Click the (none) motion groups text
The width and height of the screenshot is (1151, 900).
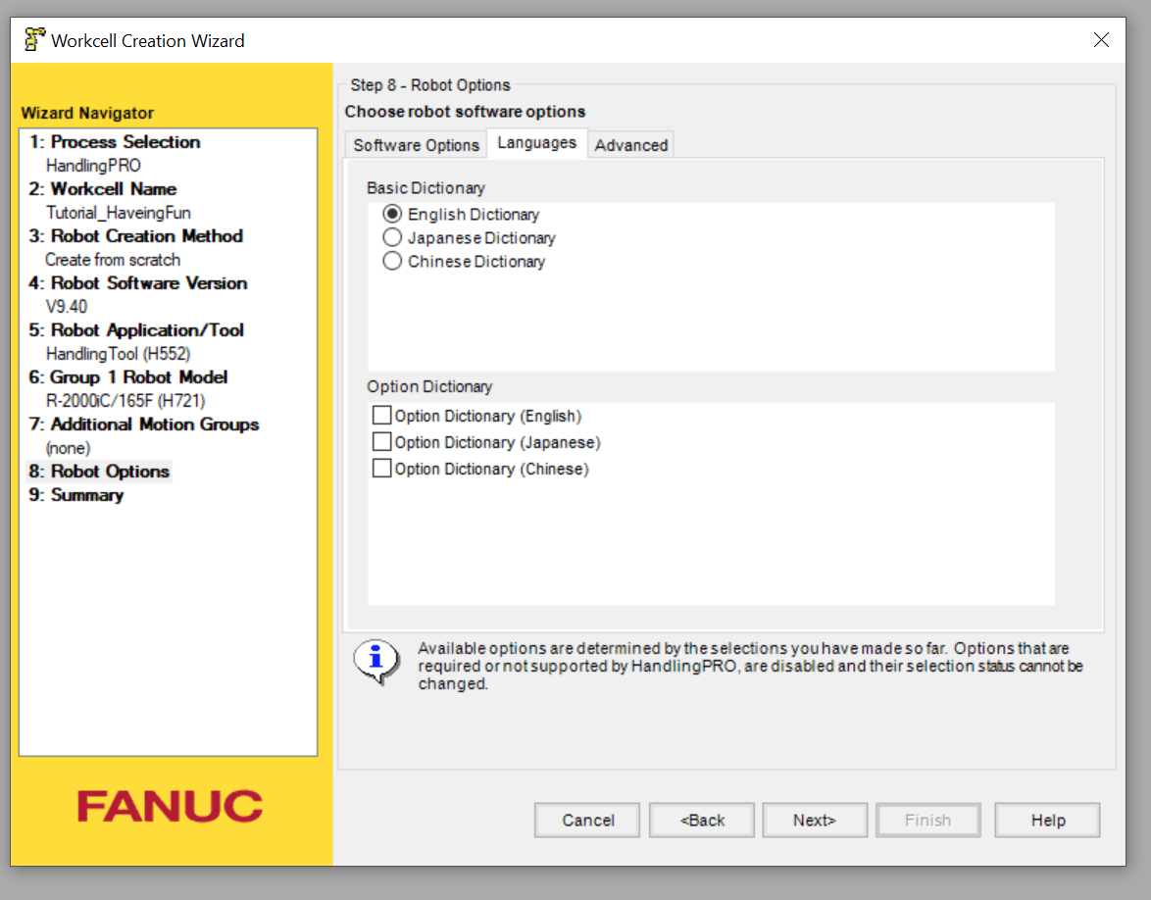[69, 447]
